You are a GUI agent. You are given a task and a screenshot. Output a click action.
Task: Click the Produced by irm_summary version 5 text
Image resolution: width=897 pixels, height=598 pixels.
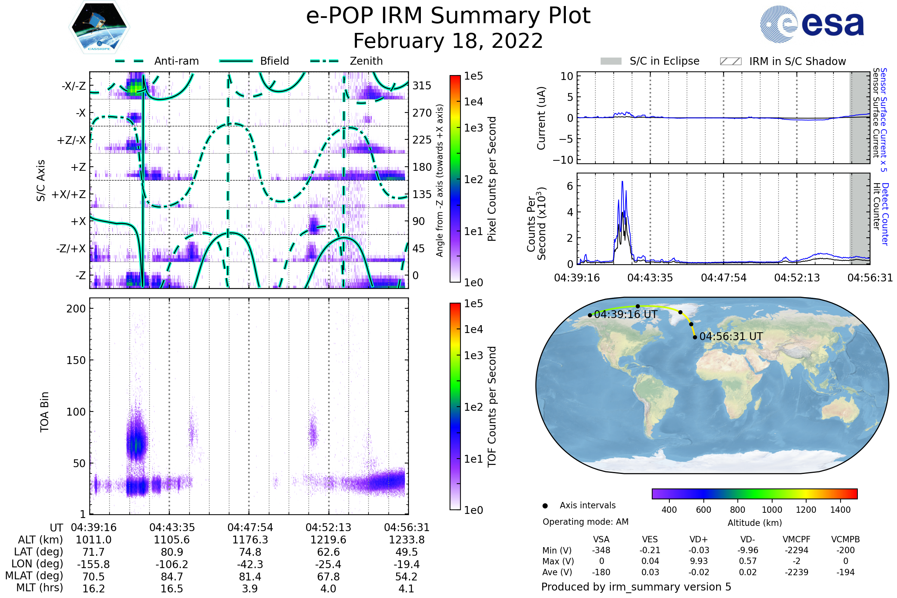coord(636,587)
